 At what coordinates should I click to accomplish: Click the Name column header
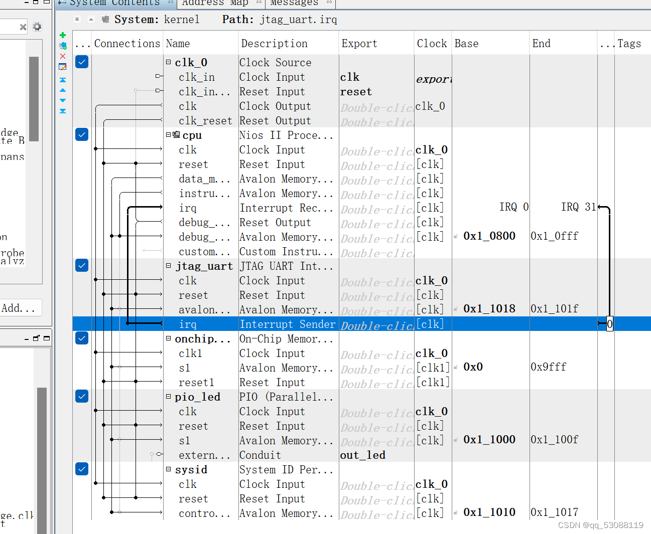click(x=201, y=44)
